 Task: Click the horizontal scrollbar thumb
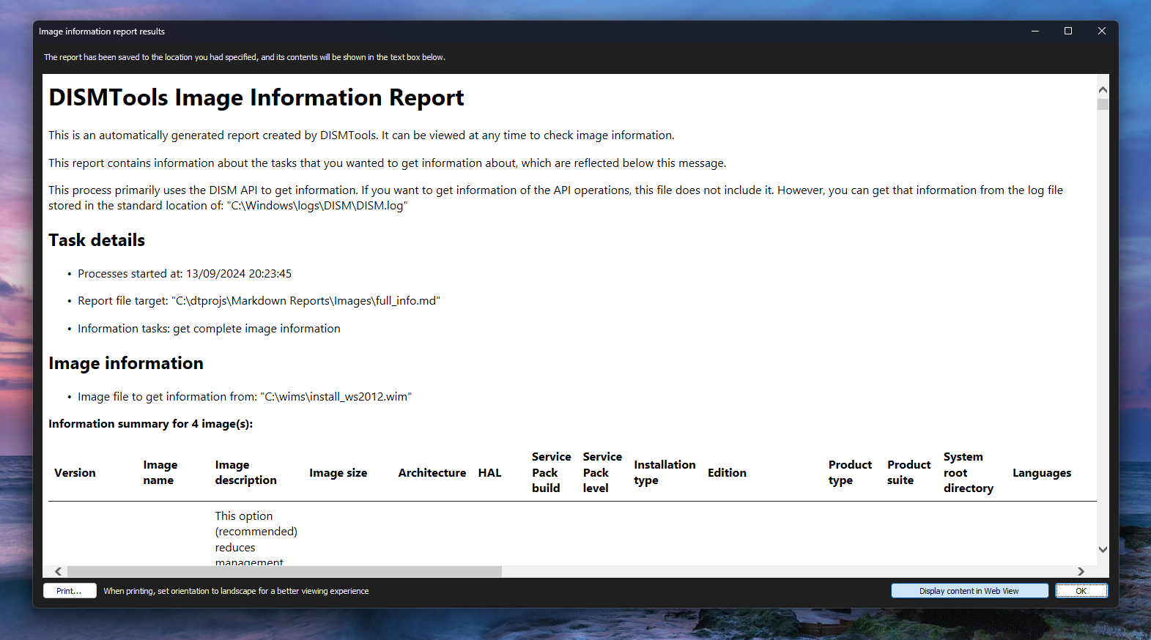click(284, 571)
